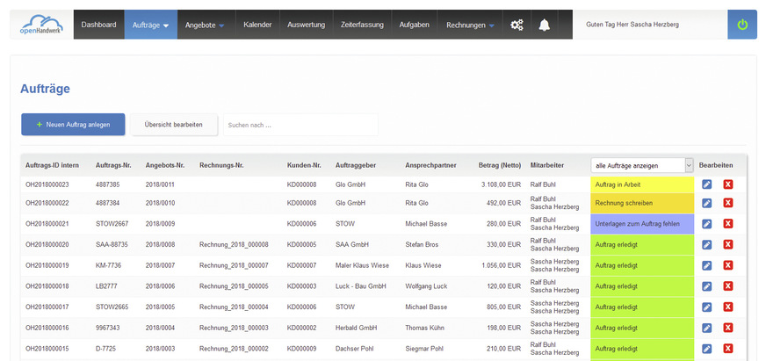Viewport: 766px width, 361px height.
Task: Remove order OH2018000015 using red X
Action: click(727, 347)
